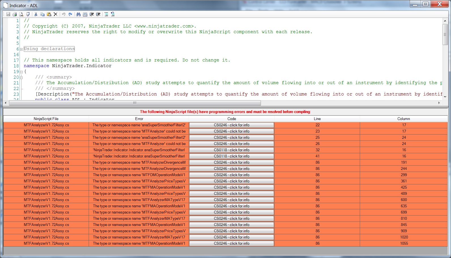Open CS0118 info for line 41 error

(x=231, y=156)
